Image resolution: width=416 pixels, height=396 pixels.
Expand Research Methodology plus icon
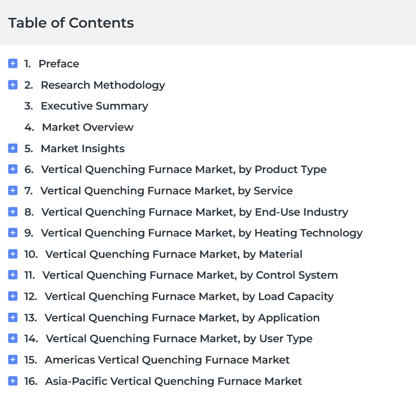[13, 85]
